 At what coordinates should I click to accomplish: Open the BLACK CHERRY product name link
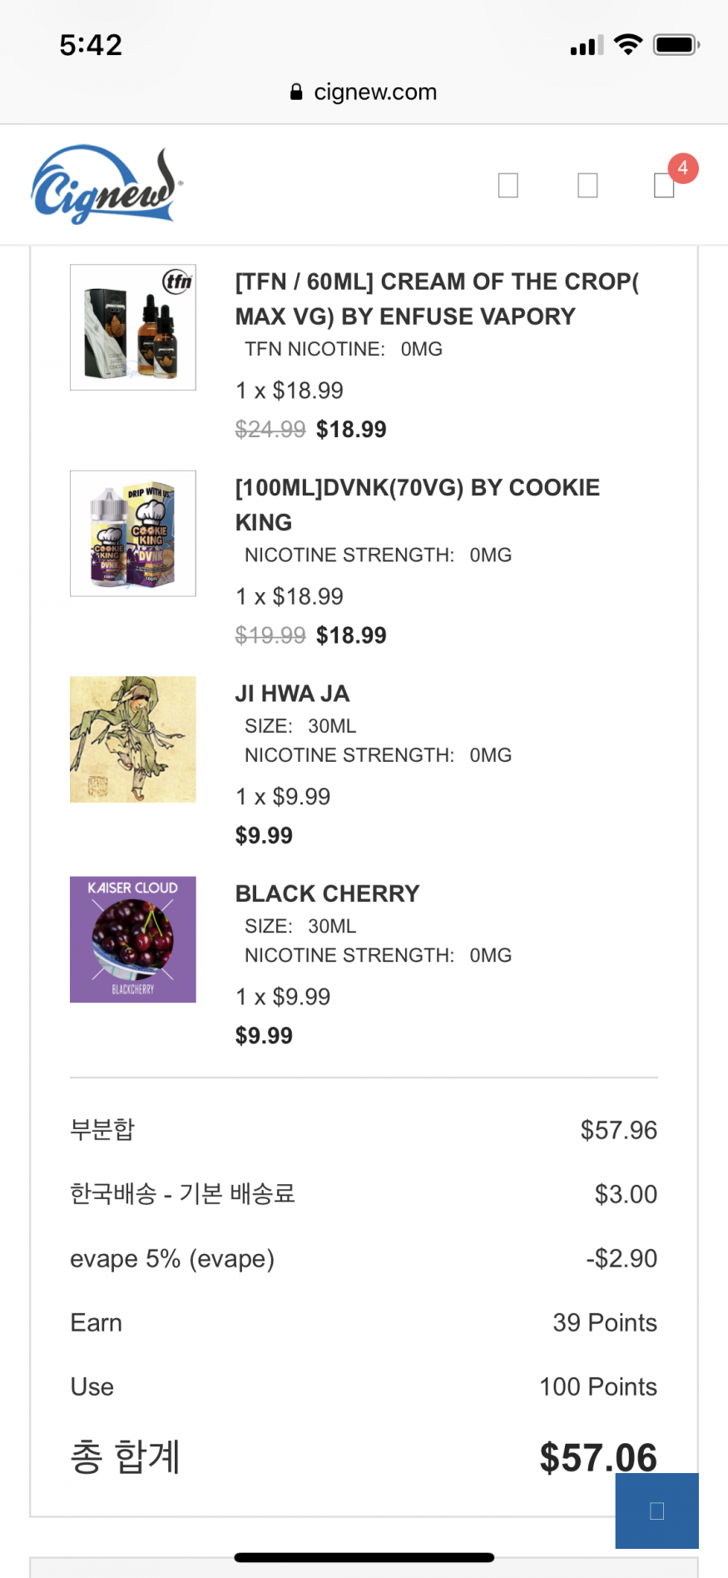(327, 894)
